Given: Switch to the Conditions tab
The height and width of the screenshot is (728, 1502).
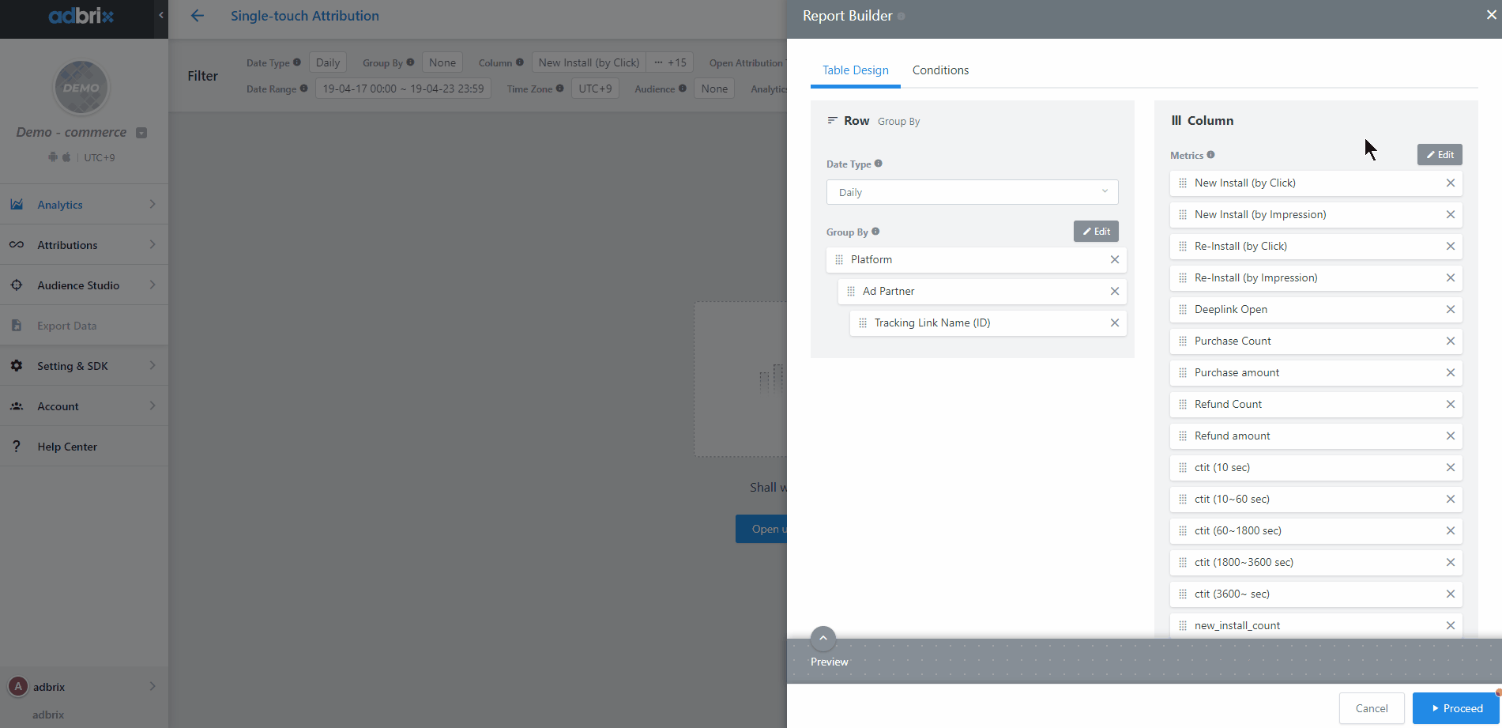Looking at the screenshot, I should point(940,70).
